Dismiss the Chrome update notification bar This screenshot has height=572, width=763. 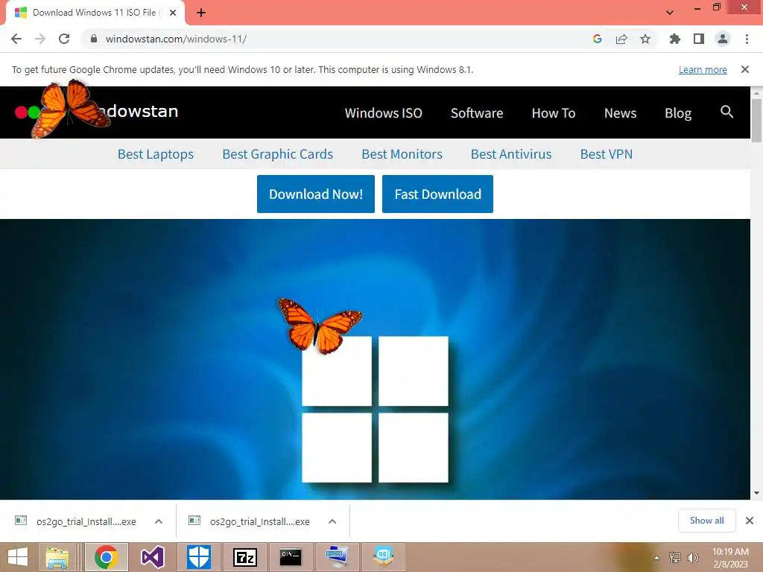745,69
